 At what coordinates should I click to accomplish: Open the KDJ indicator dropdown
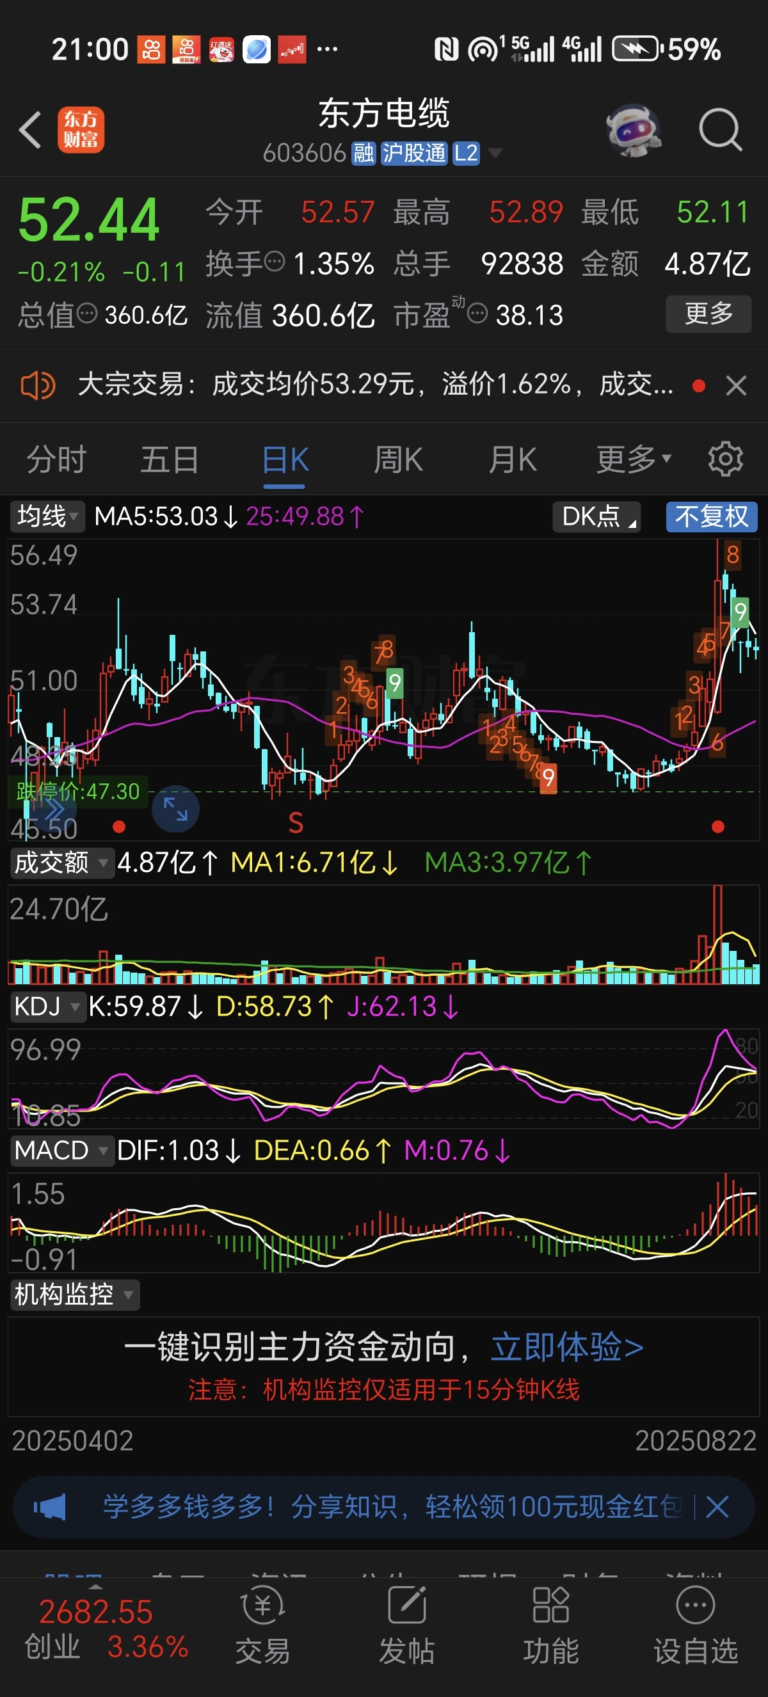point(47,1007)
